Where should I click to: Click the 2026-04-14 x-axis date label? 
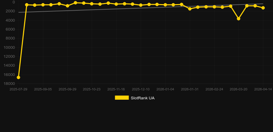263,89
